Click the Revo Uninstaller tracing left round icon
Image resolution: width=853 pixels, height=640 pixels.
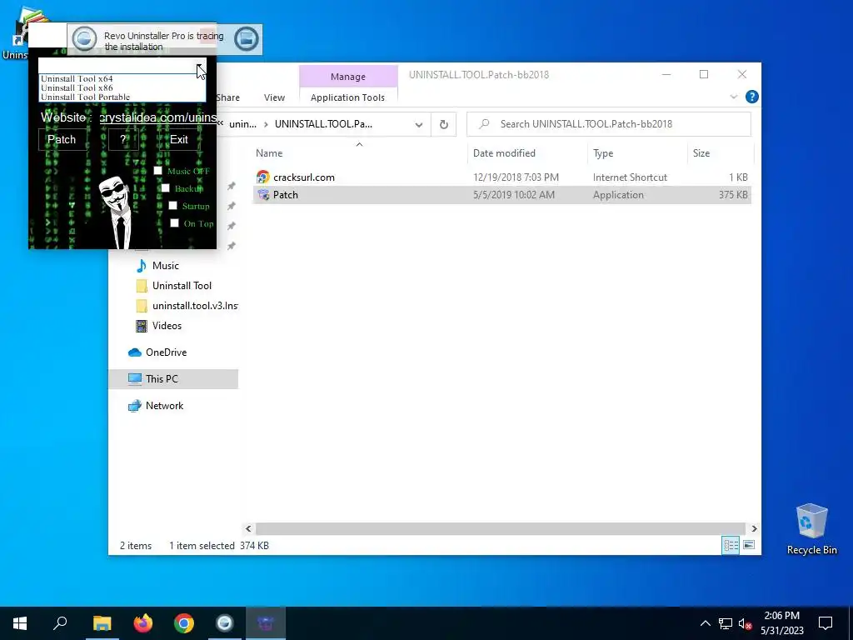84,39
